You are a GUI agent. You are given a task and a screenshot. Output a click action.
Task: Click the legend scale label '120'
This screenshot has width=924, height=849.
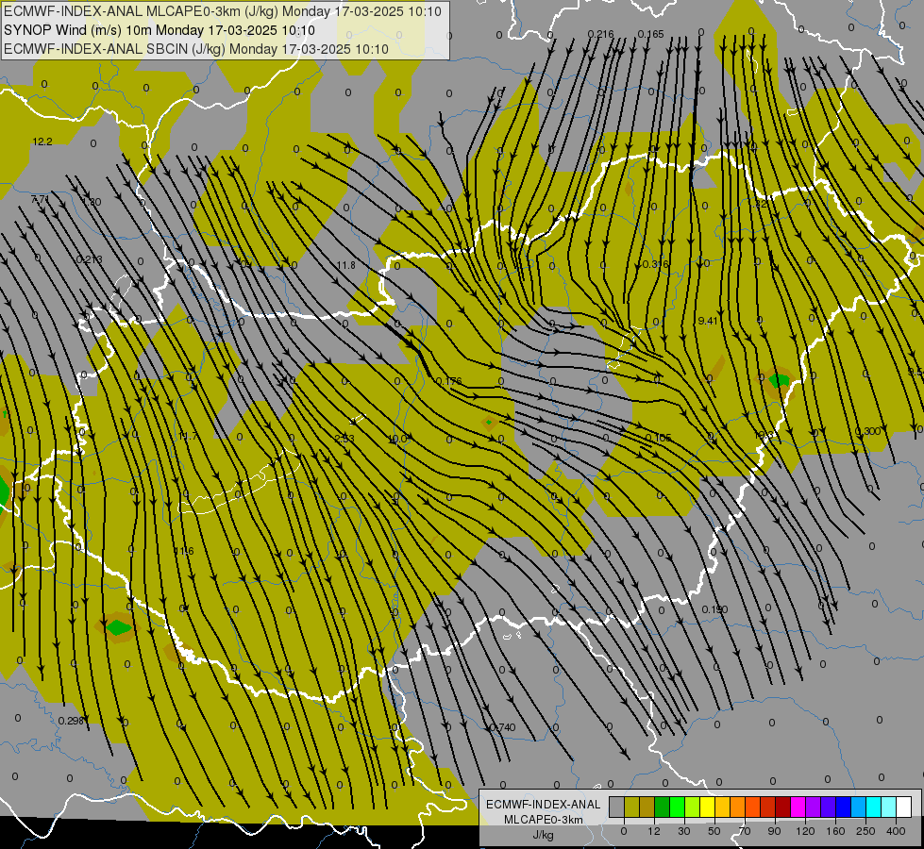click(805, 831)
